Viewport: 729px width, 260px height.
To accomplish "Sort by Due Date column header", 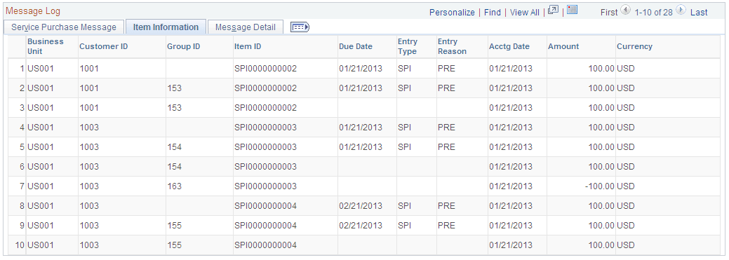I will (x=356, y=46).
